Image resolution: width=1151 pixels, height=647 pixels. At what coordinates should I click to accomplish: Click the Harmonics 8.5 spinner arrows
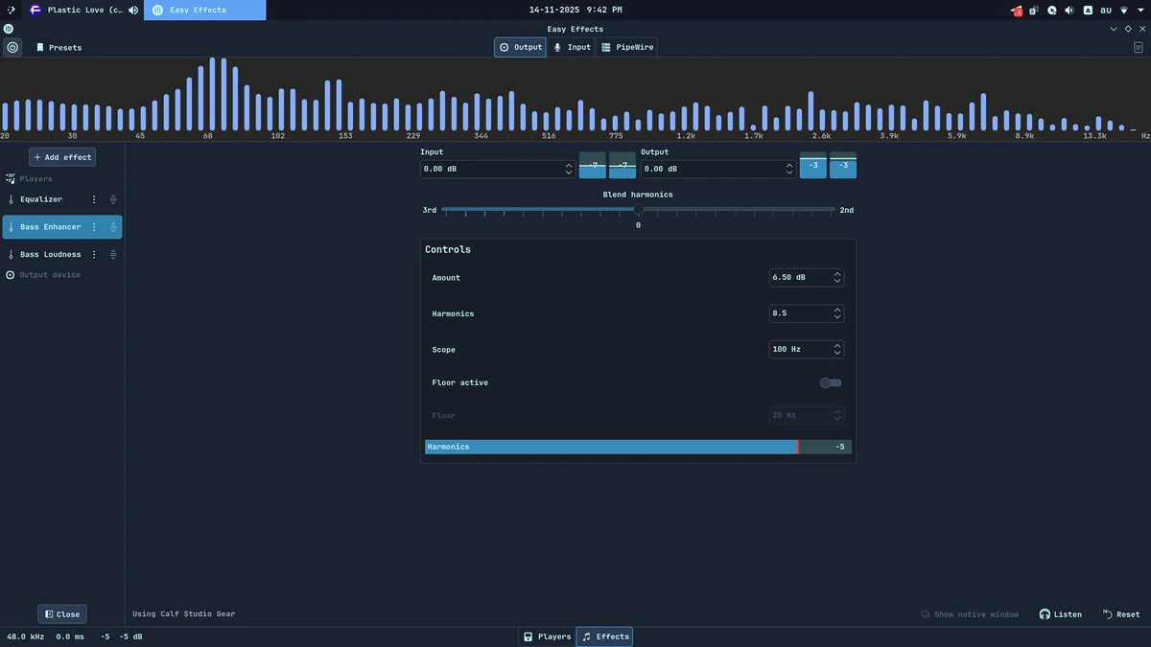coord(837,314)
